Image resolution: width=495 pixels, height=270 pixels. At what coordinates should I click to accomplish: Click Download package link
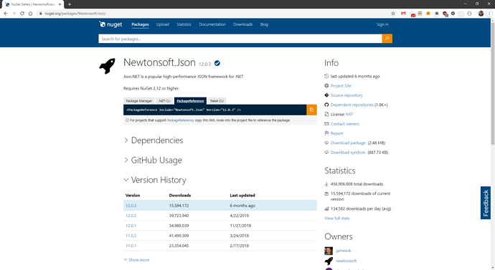348,143
